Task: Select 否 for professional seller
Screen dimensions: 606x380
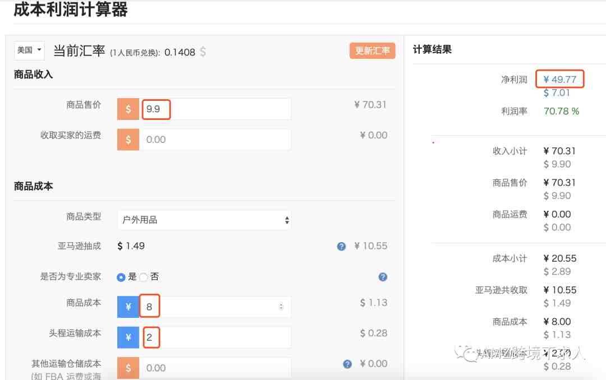Action: [143, 277]
